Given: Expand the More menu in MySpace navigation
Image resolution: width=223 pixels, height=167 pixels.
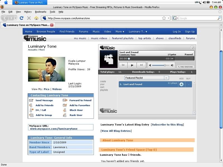Looking at the screenshot, I should (x=120, y=31).
